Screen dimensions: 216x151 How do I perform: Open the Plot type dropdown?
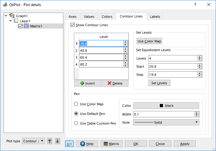click(34, 141)
